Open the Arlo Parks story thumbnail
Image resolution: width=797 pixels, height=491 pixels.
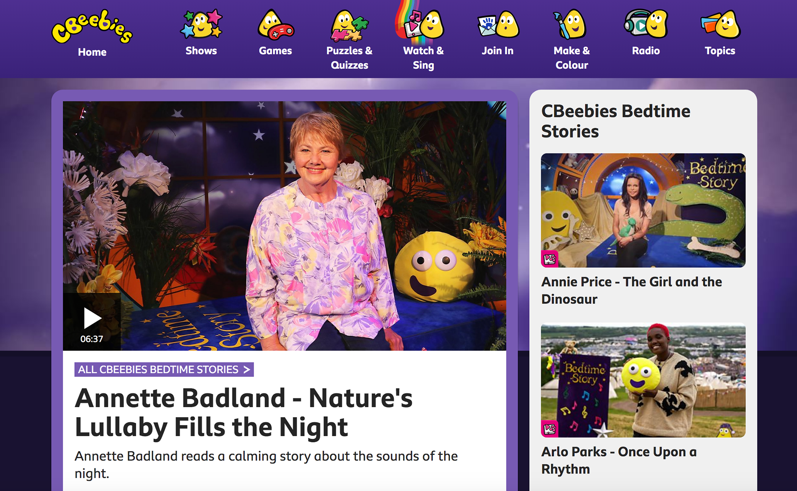(643, 380)
